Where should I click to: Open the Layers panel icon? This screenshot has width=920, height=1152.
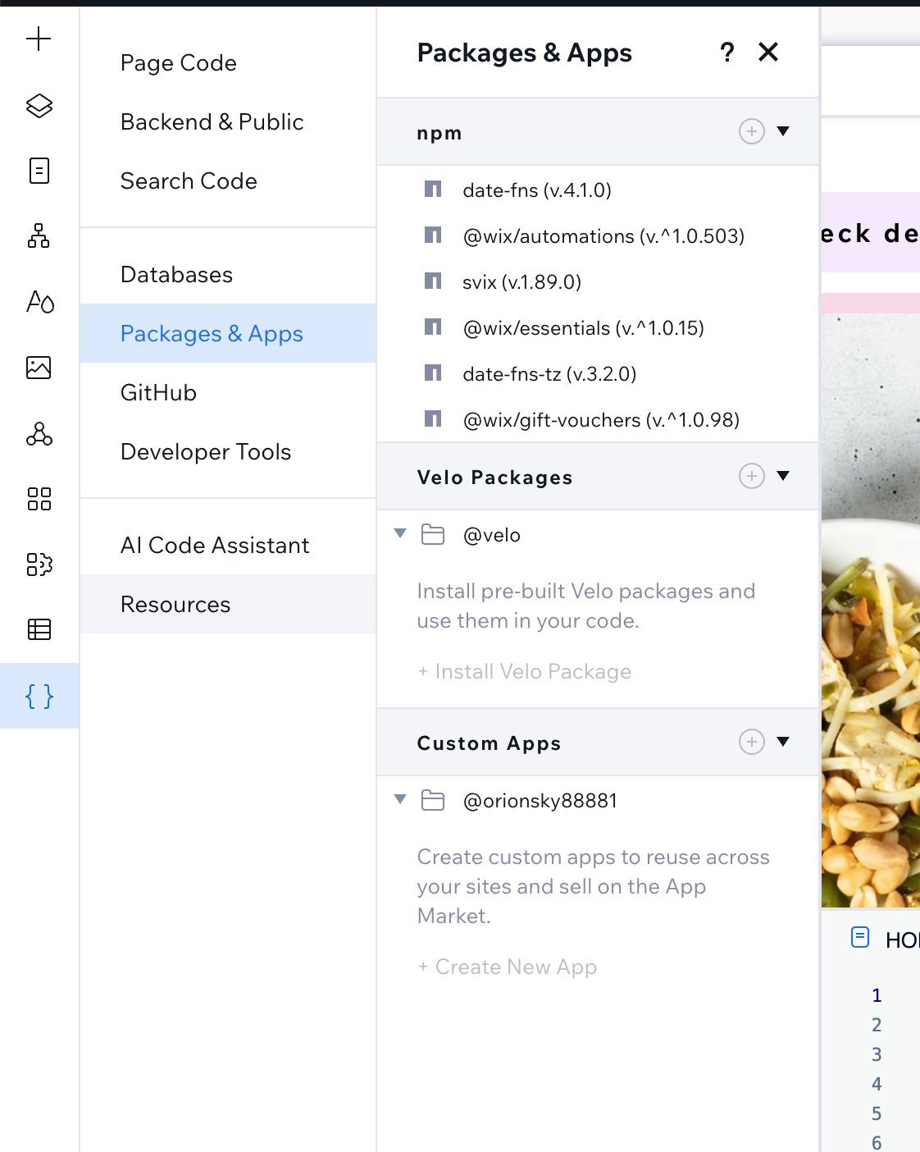(39, 105)
